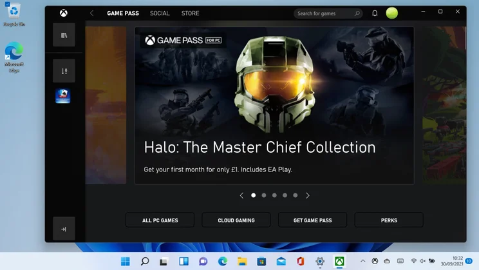Switch to the SOCIAL tab
Screen dimensions: 479x270
pos(160,14)
